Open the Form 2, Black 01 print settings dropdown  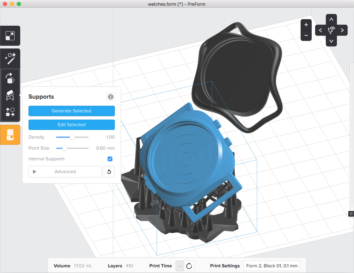(272, 266)
